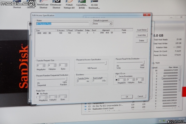This screenshot has width=186, height=124.
Task: Confirm the dialog with OK
Action: point(127,97)
